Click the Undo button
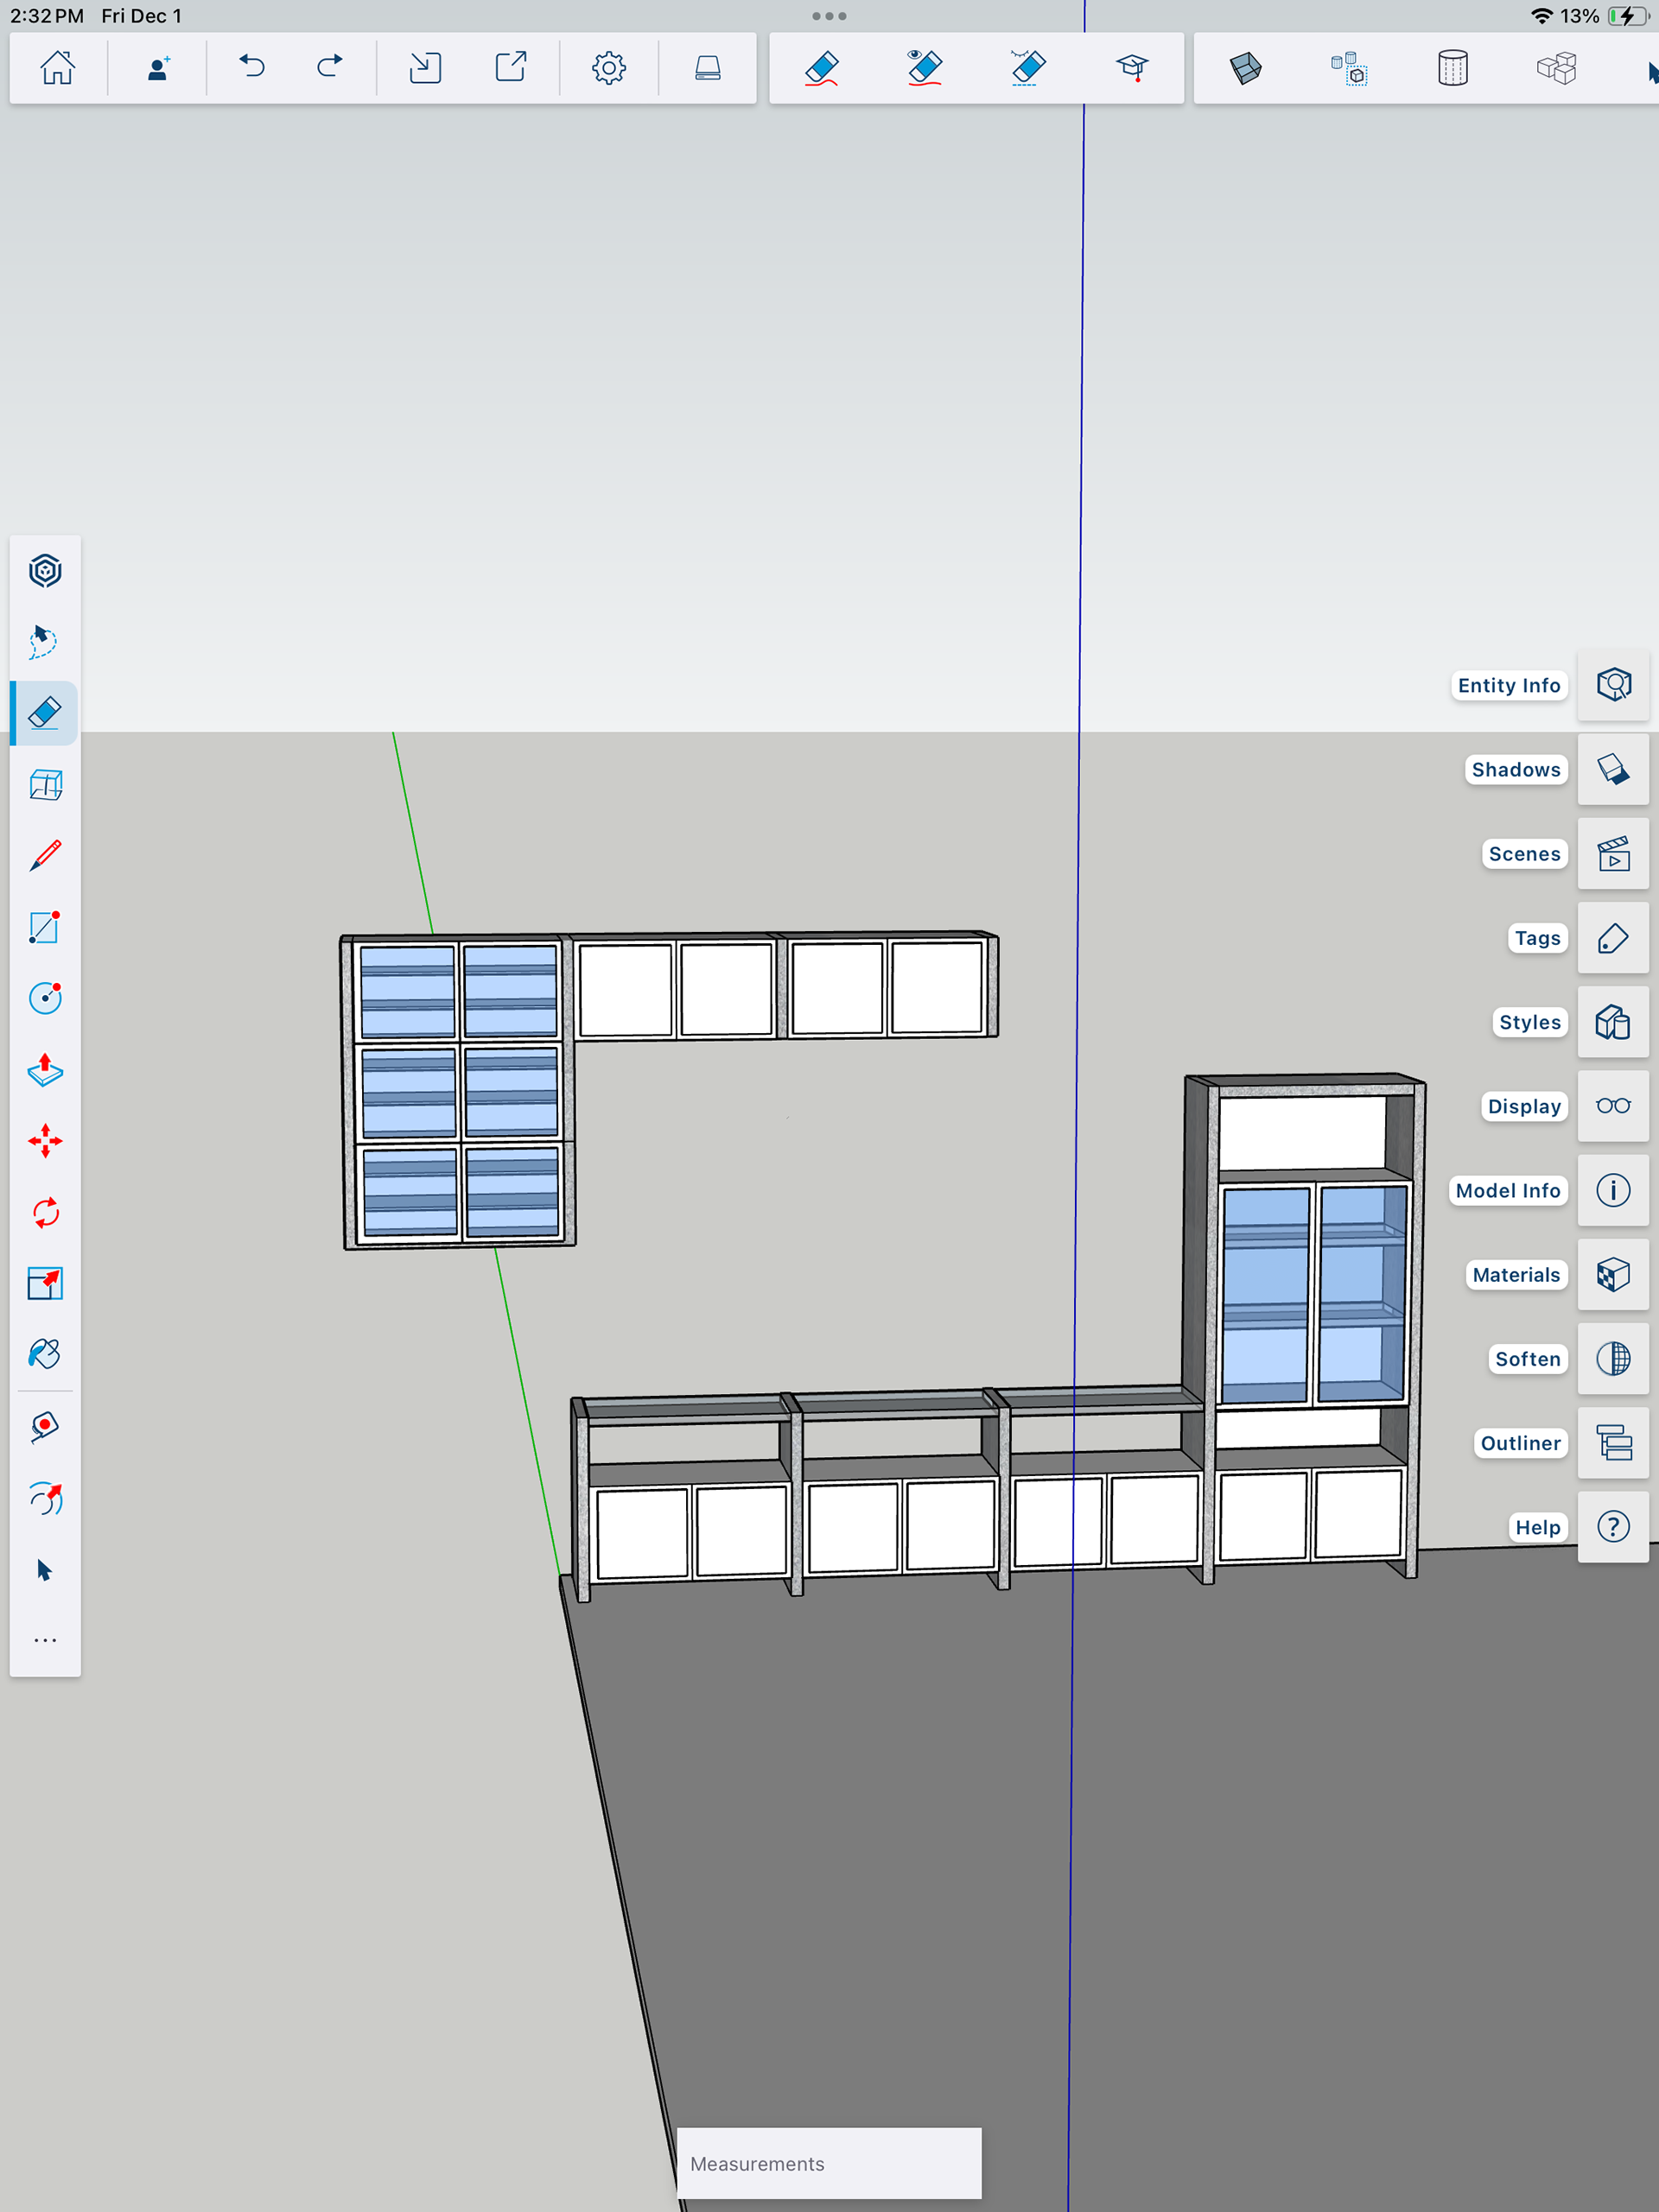 tap(252, 68)
